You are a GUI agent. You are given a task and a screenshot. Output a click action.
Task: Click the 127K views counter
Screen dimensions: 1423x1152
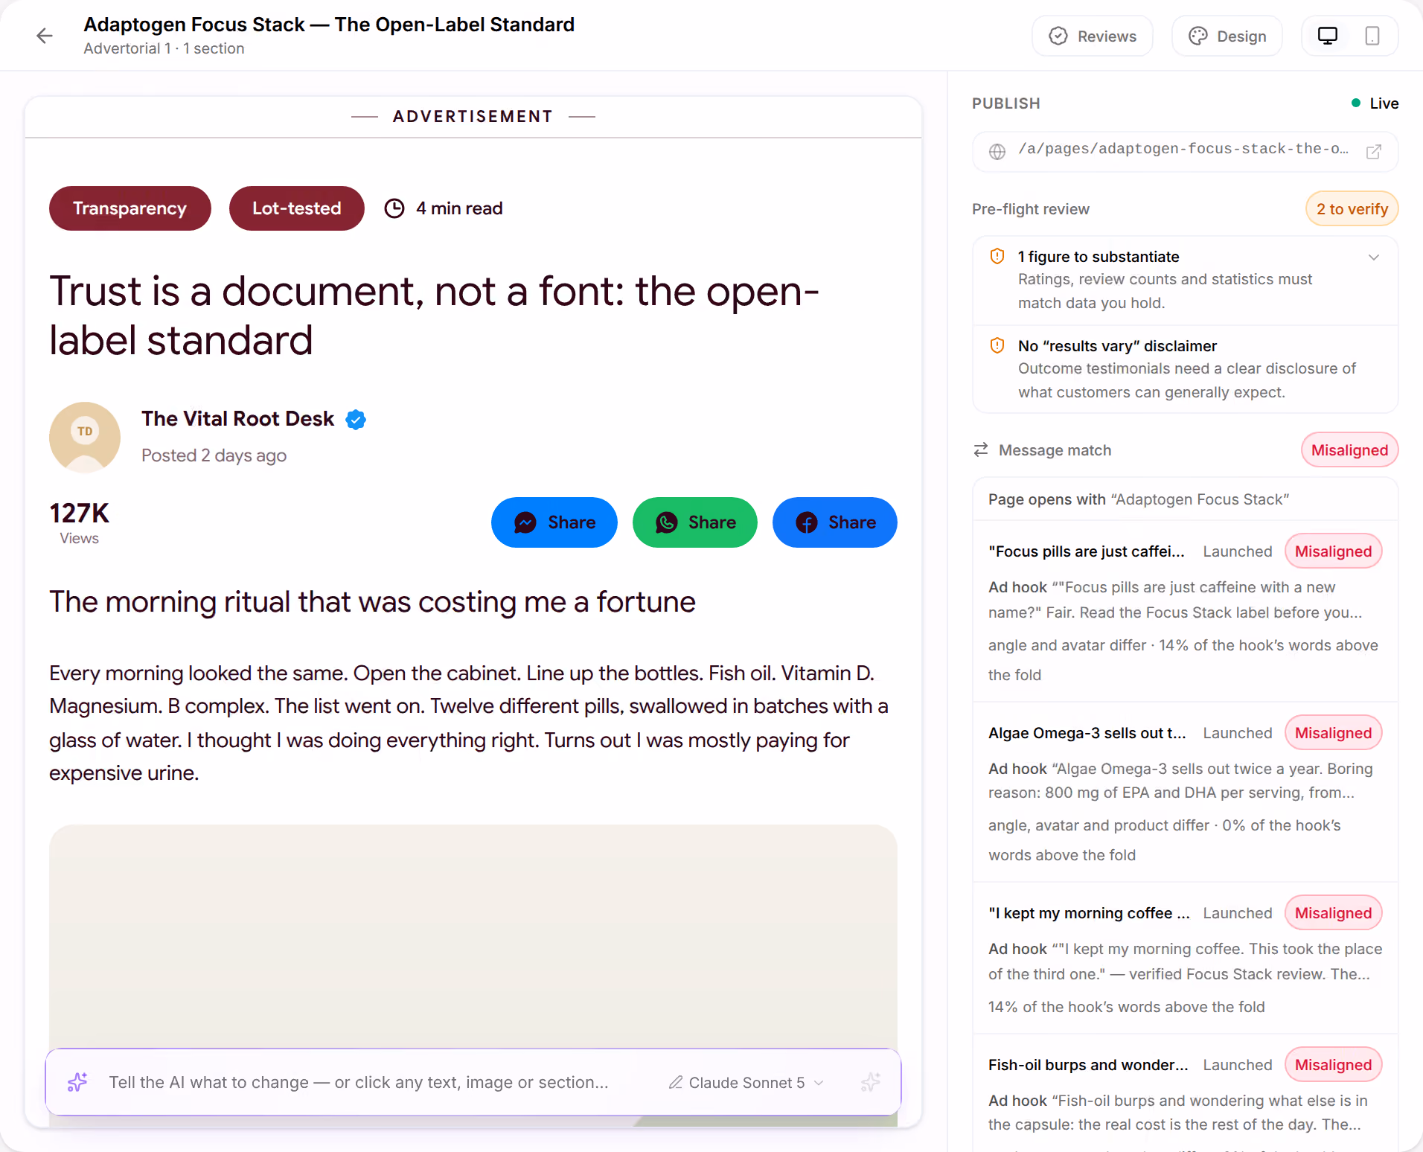pyautogui.click(x=79, y=522)
